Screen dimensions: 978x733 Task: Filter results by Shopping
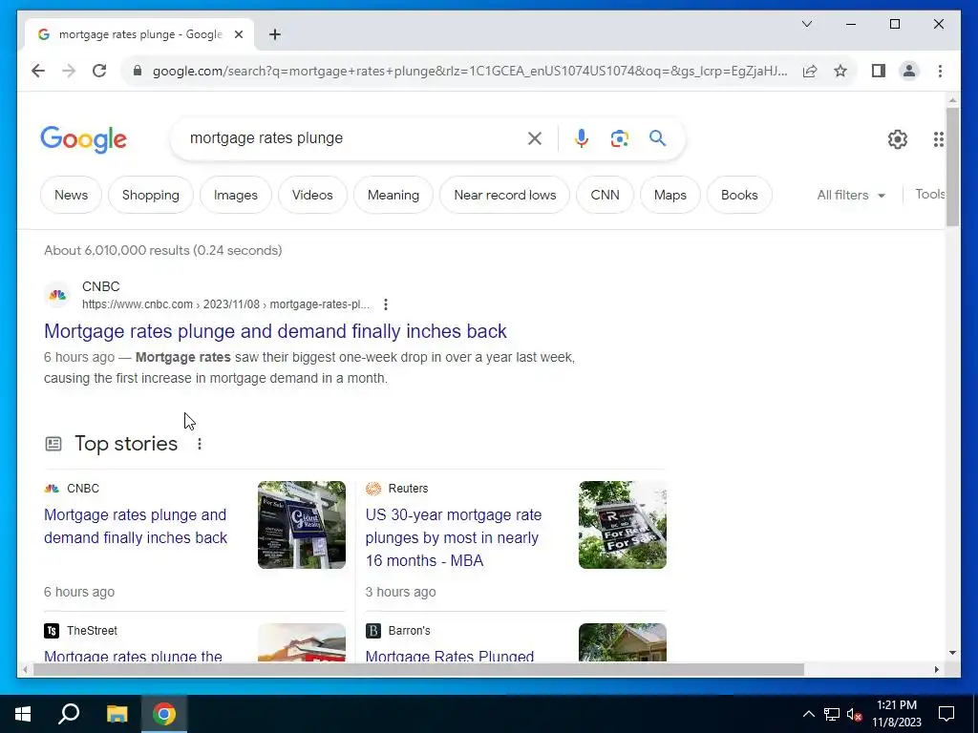tap(150, 195)
